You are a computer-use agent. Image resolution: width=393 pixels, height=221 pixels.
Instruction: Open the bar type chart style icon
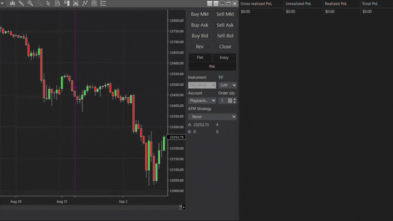coord(12,3)
